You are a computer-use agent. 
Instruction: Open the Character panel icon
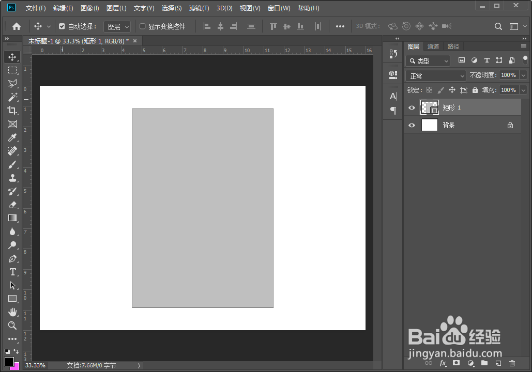(x=393, y=96)
